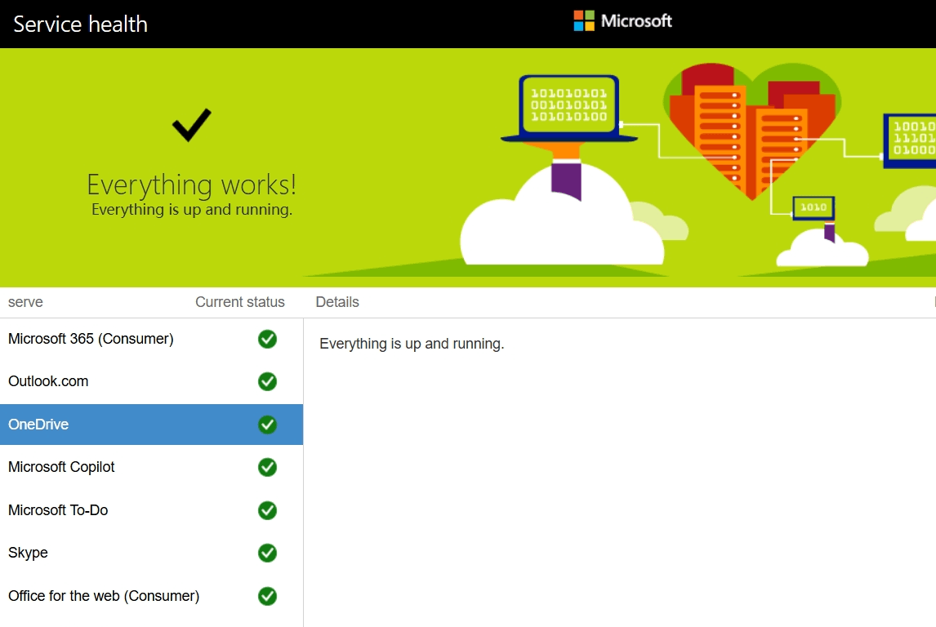This screenshot has height=627, width=936.
Task: Click the Microsoft To-Do green status checkmark
Action: (x=267, y=510)
